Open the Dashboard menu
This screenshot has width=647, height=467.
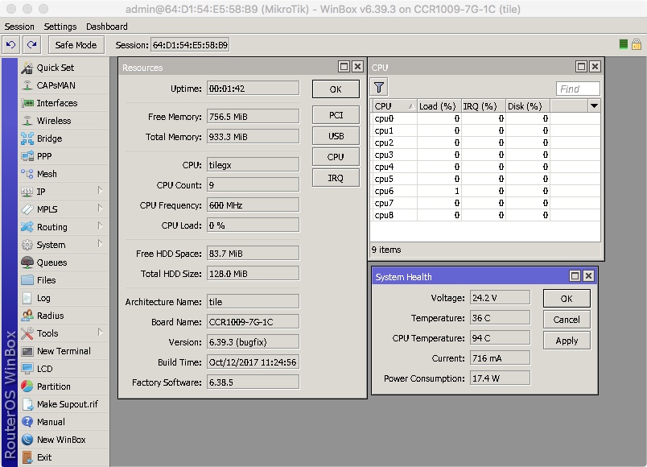(106, 27)
